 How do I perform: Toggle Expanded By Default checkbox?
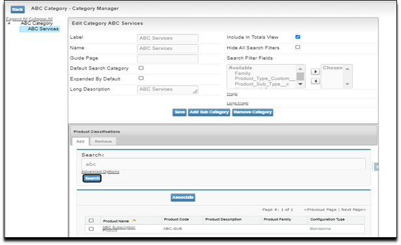click(141, 78)
